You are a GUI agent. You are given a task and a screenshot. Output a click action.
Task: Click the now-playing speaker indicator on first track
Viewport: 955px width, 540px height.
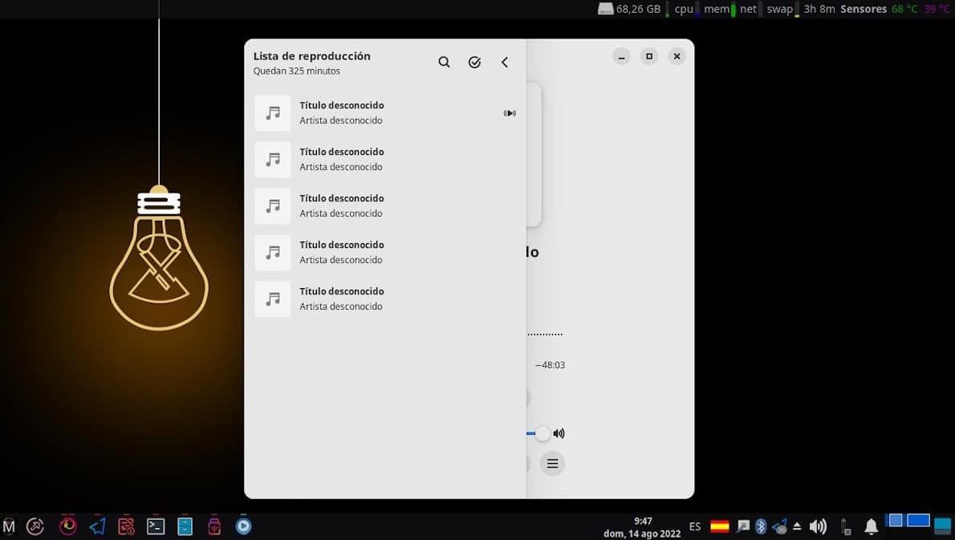[x=510, y=113]
